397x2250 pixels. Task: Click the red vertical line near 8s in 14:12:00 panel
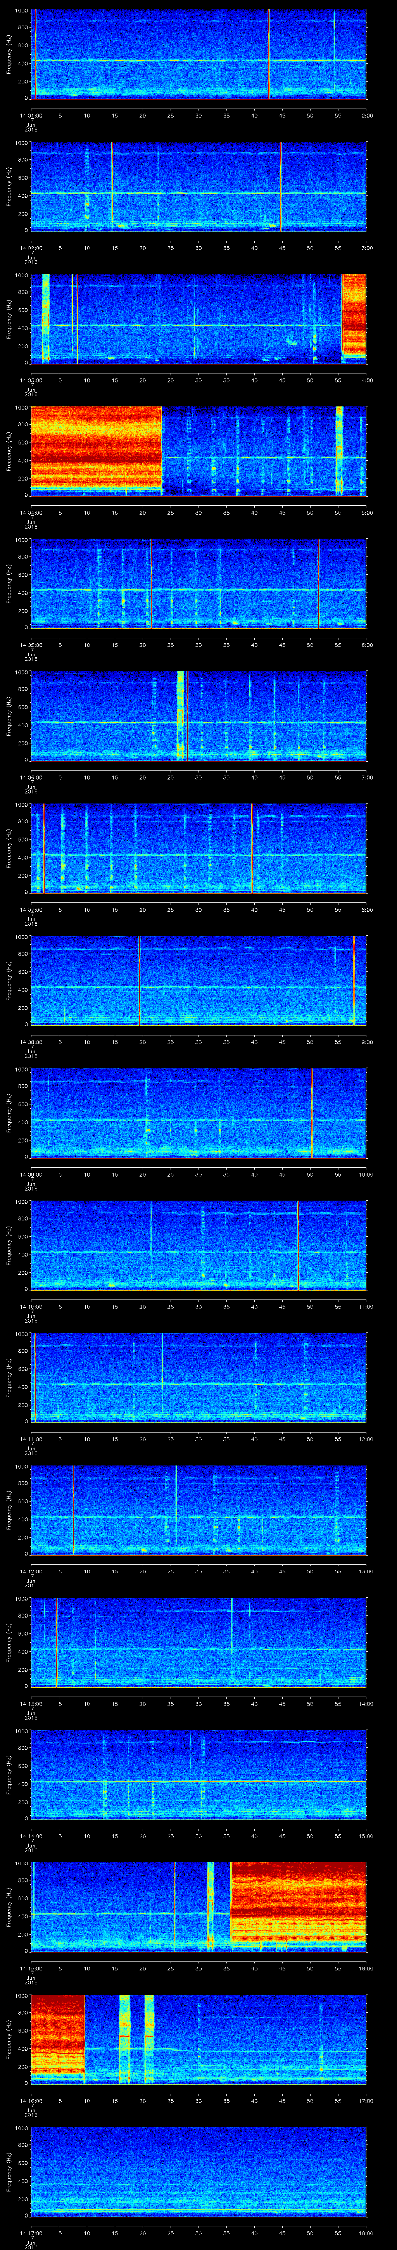[x=73, y=1509]
